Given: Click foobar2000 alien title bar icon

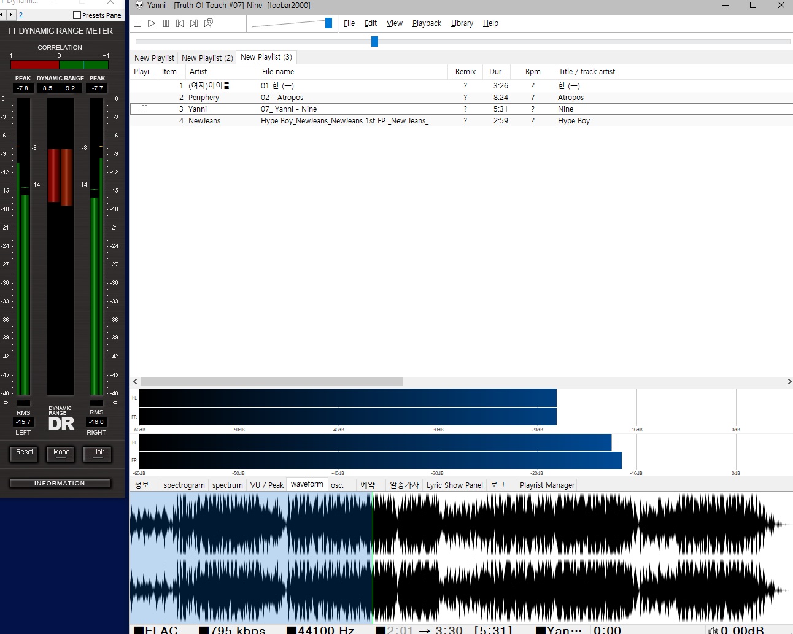Looking at the screenshot, I should click(x=139, y=6).
